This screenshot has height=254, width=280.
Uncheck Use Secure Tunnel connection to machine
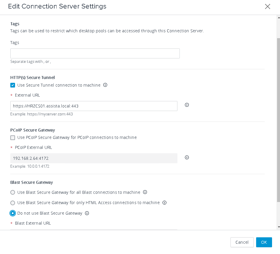tap(13, 85)
